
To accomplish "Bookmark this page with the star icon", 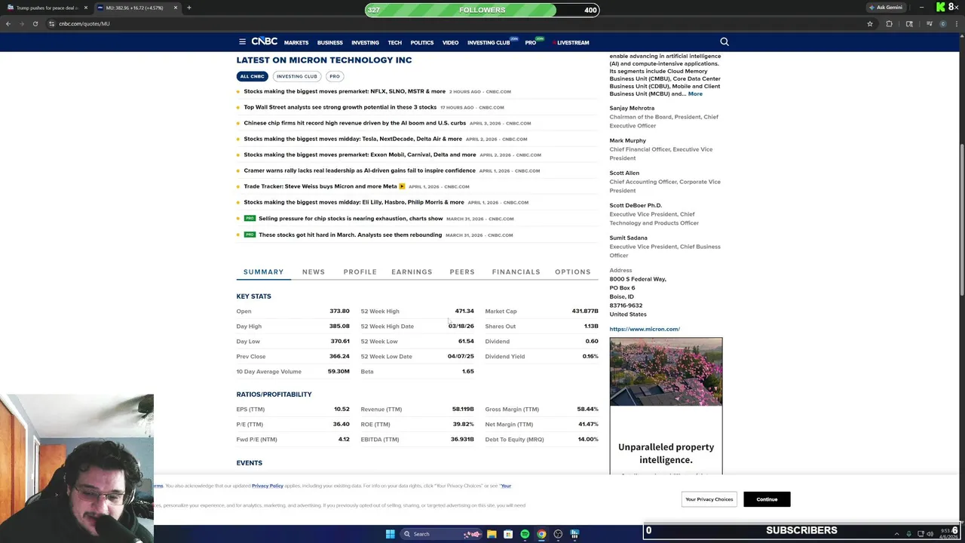I will pos(870,23).
